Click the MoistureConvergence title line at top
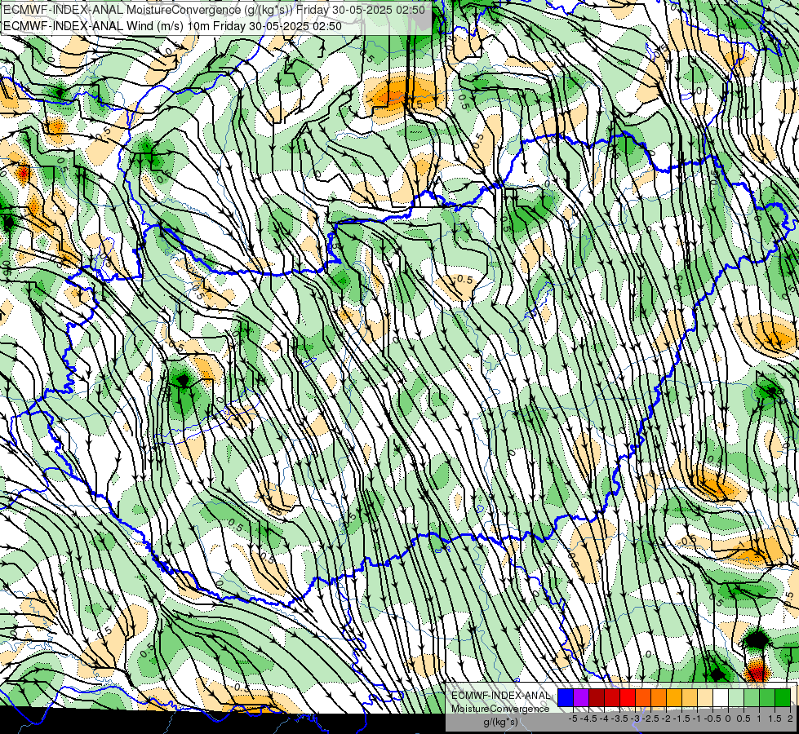The image size is (799, 734). click(214, 9)
